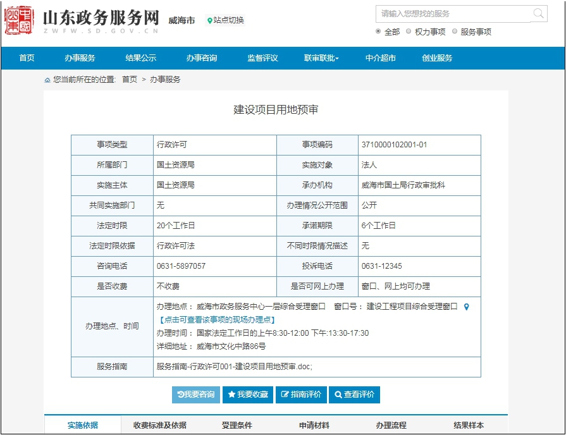The image size is (566, 435).
Task: Click the blue map pin after 综合受理窗口
Action: (x=467, y=307)
